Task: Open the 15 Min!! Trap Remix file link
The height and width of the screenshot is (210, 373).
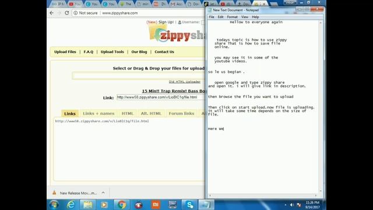Action: tap(173, 91)
